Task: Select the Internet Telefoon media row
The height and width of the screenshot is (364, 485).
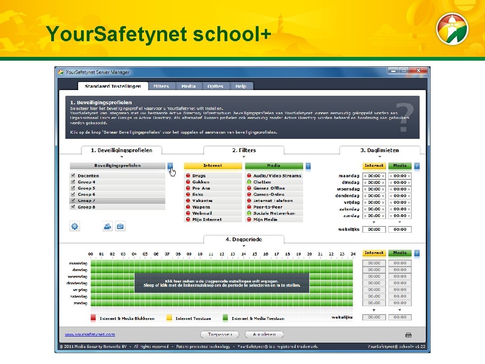Action: 274,200
